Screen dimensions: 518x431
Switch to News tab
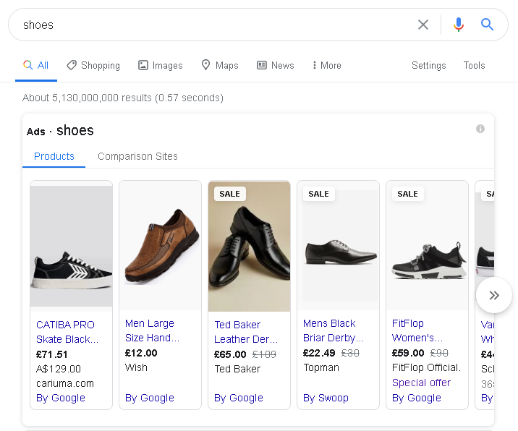coord(276,65)
